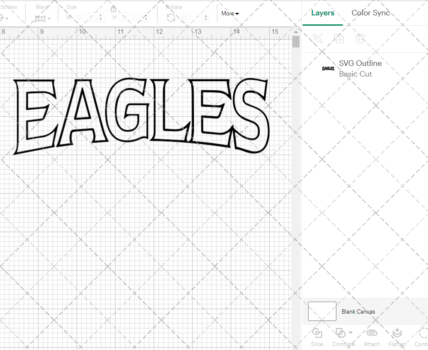Switch to the Color Sync tab
The image size is (428, 350).
[371, 13]
